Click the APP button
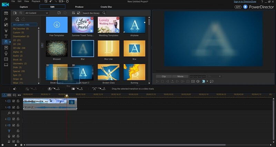 click(238, 7)
